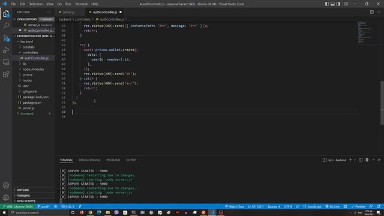Toggle the bottom panel visibility

[x=332, y=4]
